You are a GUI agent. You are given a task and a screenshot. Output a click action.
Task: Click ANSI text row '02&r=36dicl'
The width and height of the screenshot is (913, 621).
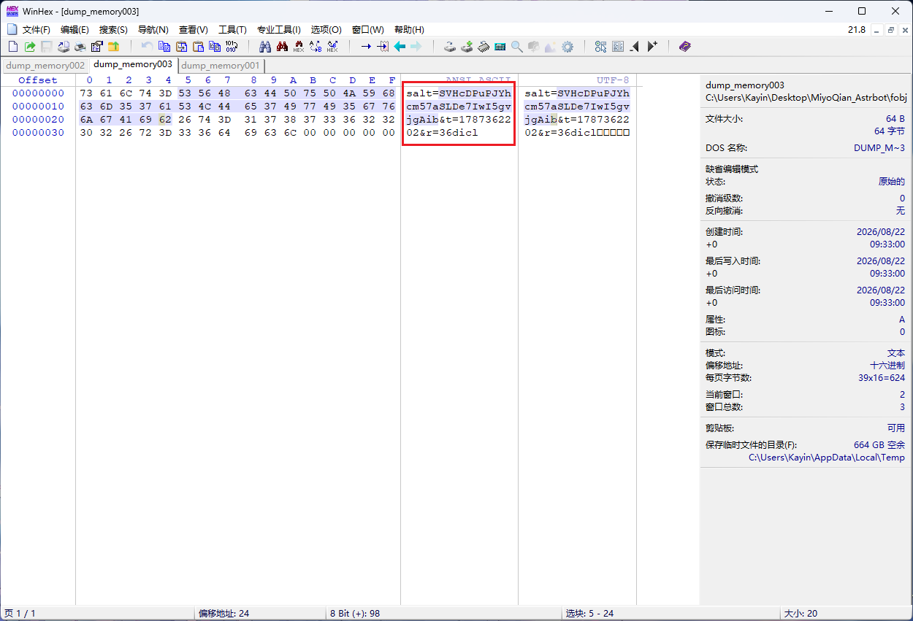442,133
